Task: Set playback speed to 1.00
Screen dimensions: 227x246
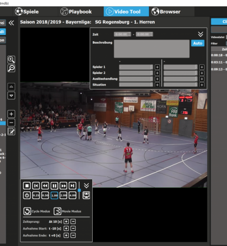Action: click(x=54, y=195)
